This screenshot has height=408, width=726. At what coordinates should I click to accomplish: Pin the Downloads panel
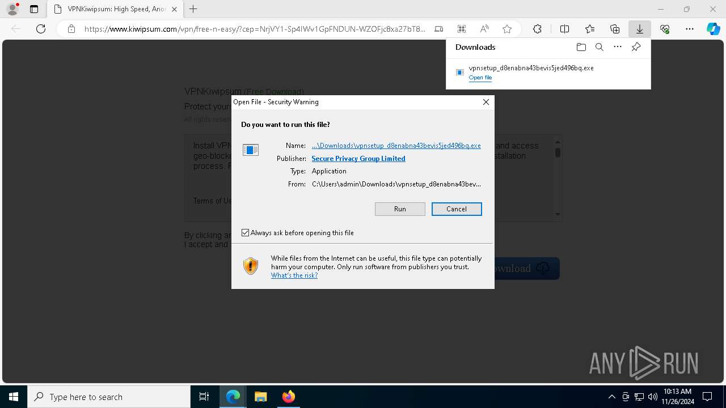pyautogui.click(x=636, y=47)
